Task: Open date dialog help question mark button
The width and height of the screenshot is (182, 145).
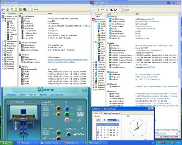Action: (x=149, y=109)
